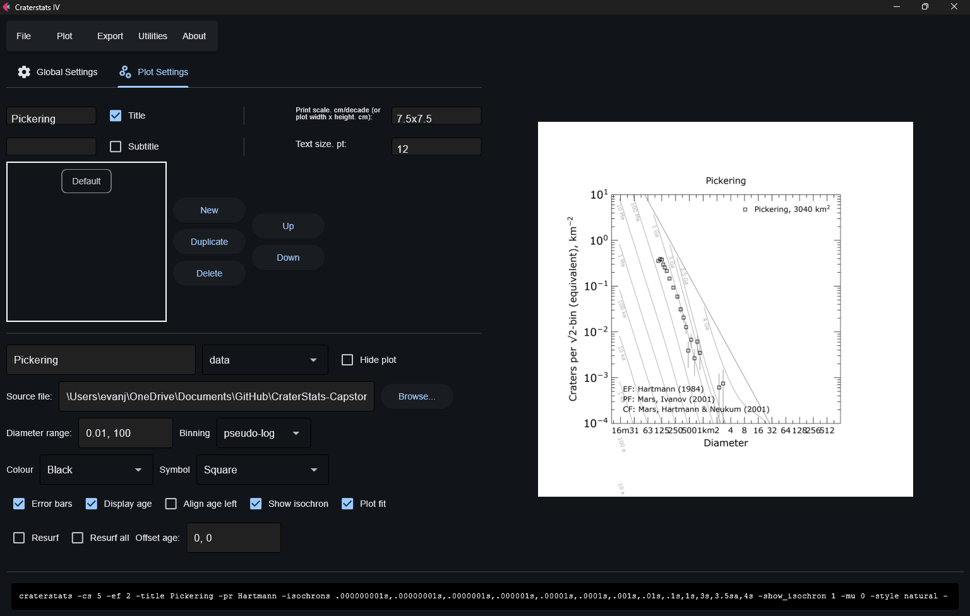This screenshot has width=970, height=616.
Task: Disable Show isochron
Action: (256, 504)
